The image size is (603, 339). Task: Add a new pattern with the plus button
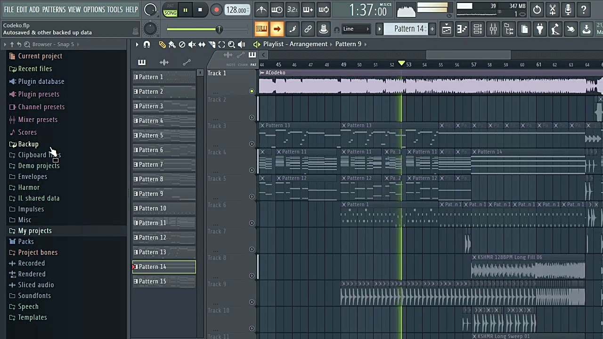[x=432, y=29]
